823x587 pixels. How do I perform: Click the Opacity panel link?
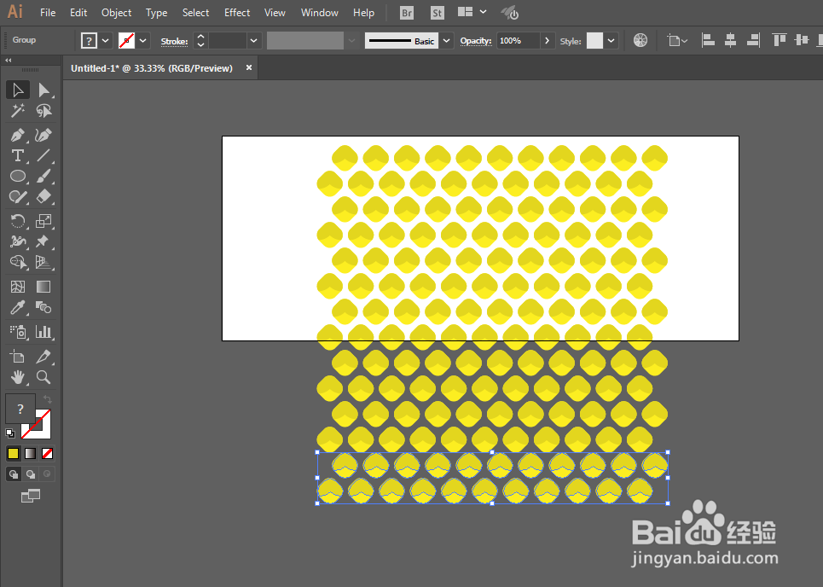click(476, 41)
